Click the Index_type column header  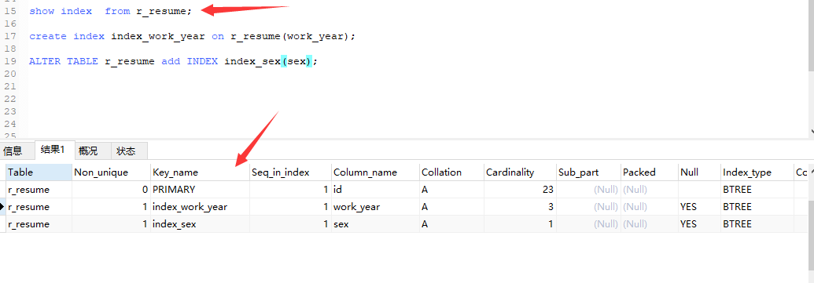[x=757, y=172]
